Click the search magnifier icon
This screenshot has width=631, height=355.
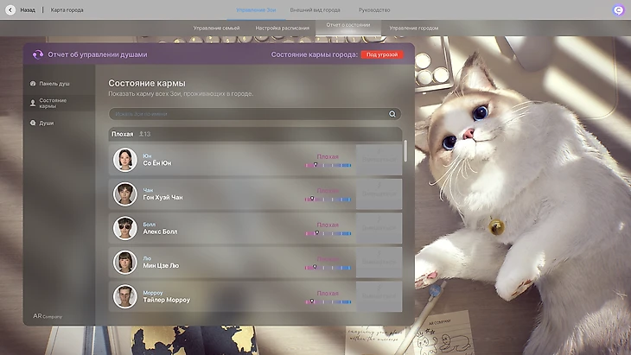tap(392, 113)
